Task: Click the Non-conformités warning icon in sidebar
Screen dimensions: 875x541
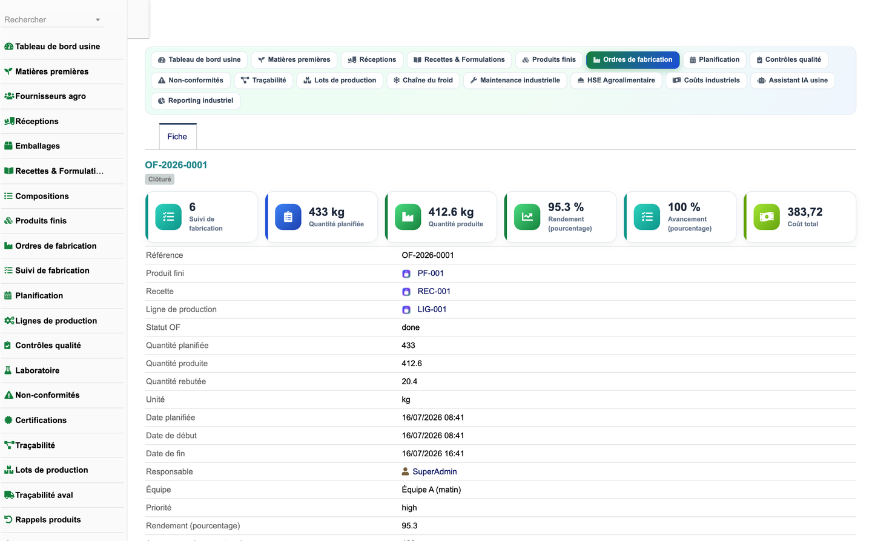Action: [x=8, y=395]
